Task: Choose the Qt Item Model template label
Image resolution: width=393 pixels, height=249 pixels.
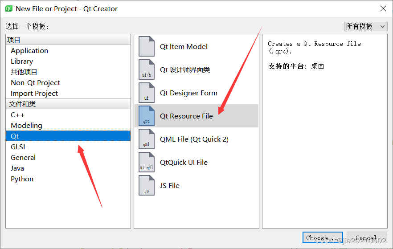Action: (x=184, y=47)
